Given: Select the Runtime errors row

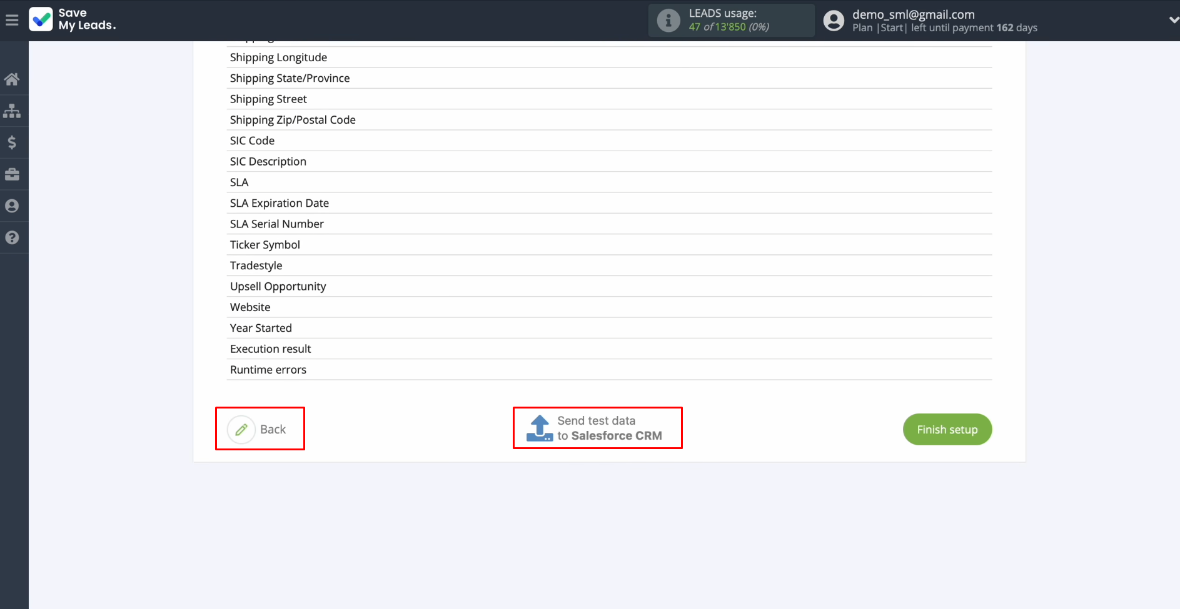Looking at the screenshot, I should 609,370.
